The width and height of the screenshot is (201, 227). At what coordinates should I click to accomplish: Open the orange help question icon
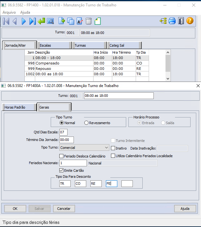(x=190, y=21)
